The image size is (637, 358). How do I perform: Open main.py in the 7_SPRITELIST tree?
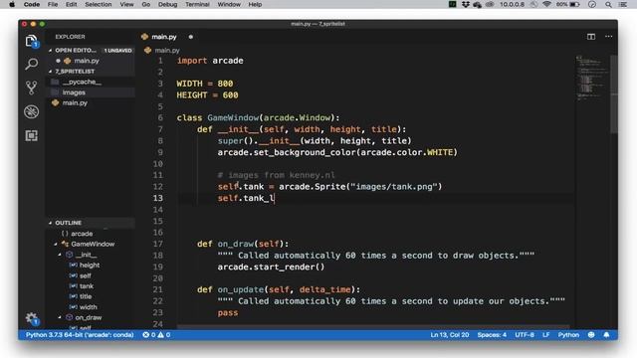click(x=75, y=103)
